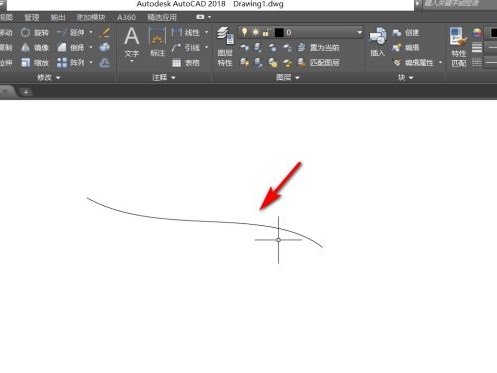This screenshot has width=497, height=373.
Task: Click the keyword search box in title bar
Action: [x=459, y=4]
